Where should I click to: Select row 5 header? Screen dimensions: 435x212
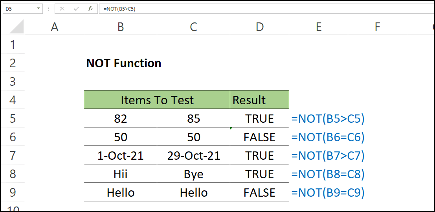click(13, 118)
